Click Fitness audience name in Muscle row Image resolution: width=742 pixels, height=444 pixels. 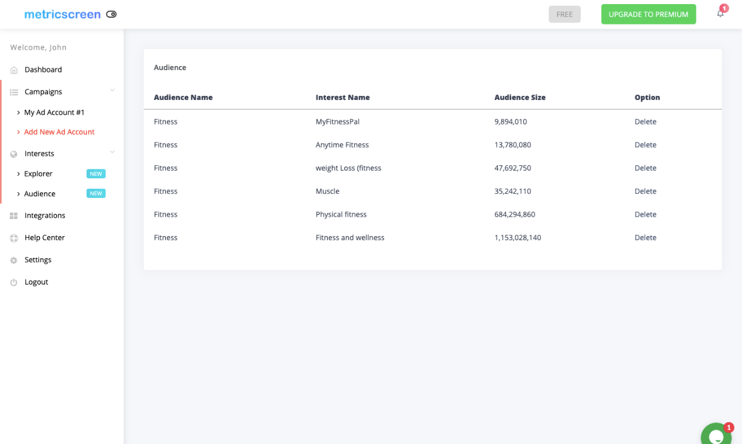[x=166, y=191]
